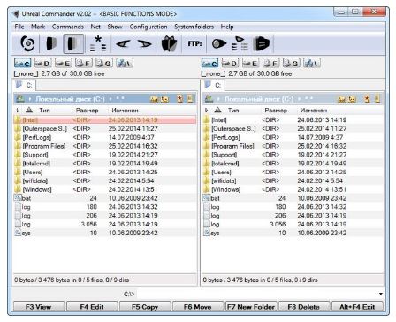Viewport: 396px width, 322px height.
Task: Open network drive button in left panel
Action: tap(125, 63)
